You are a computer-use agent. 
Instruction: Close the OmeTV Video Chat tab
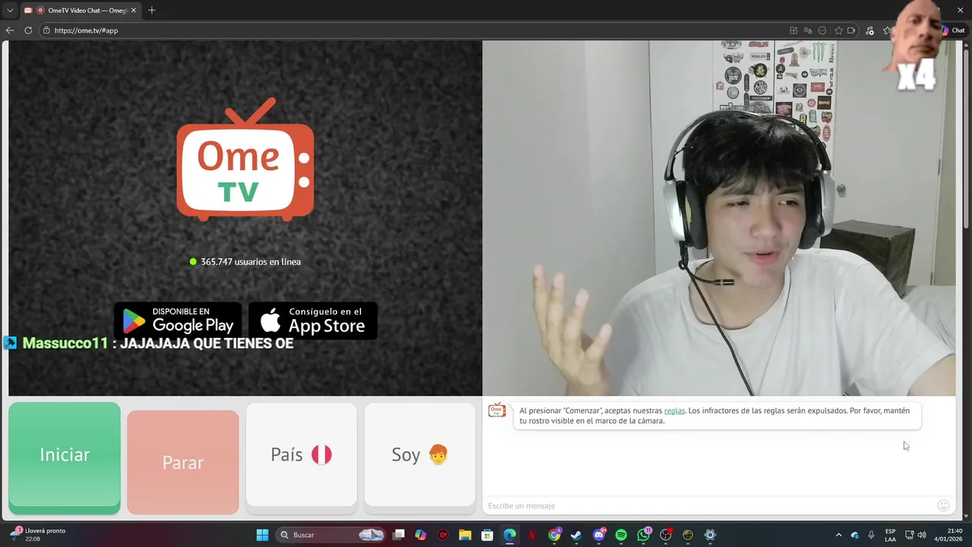pos(134,11)
